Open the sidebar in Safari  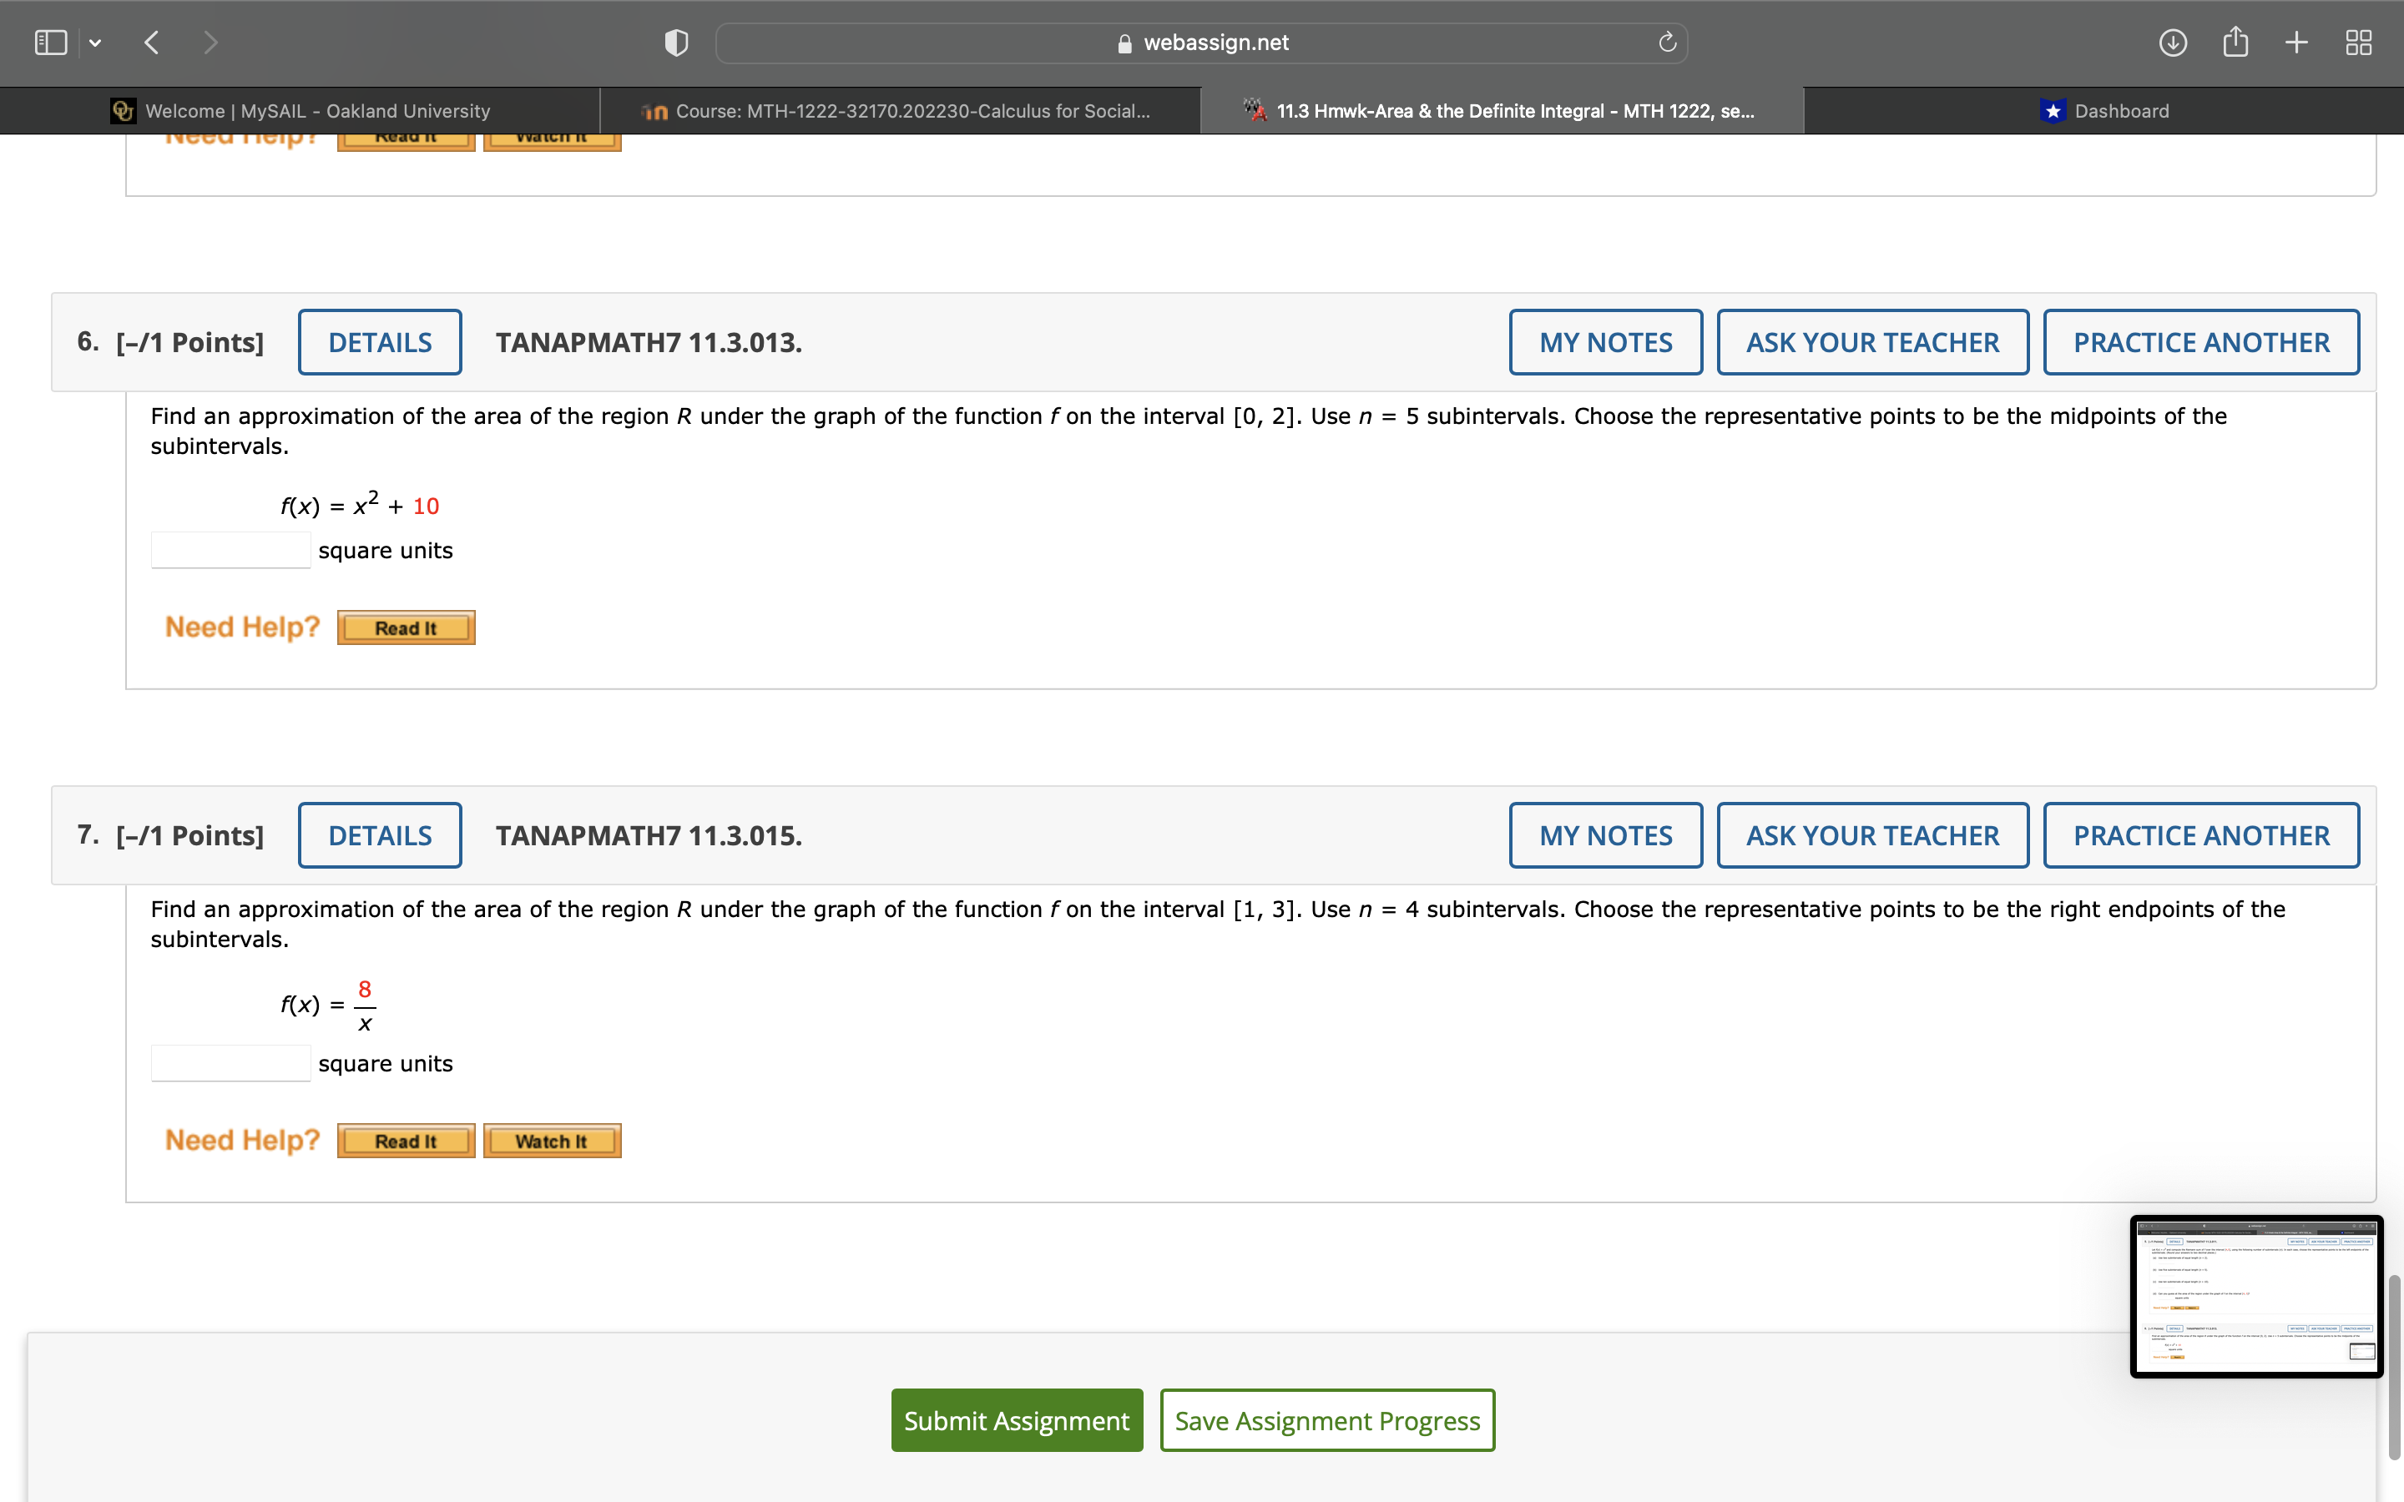click(50, 42)
